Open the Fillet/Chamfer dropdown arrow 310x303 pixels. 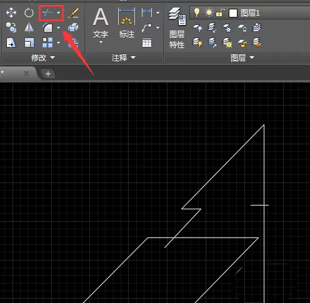(59, 27)
